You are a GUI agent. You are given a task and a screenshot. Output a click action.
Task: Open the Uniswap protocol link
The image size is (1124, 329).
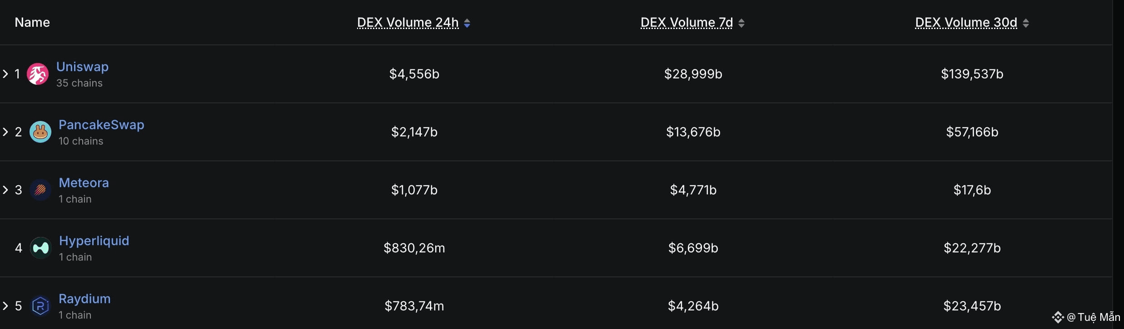82,67
